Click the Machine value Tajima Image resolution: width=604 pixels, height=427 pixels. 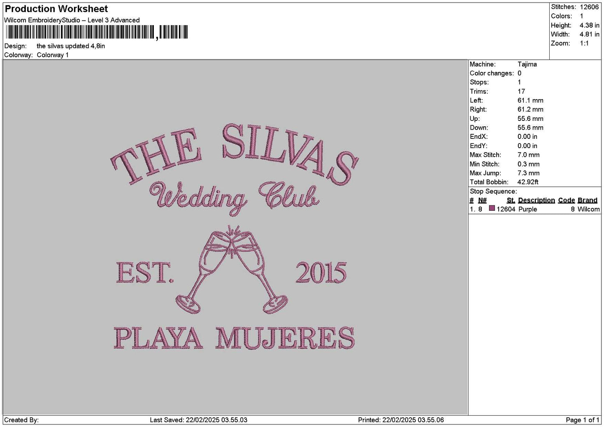[x=527, y=64]
